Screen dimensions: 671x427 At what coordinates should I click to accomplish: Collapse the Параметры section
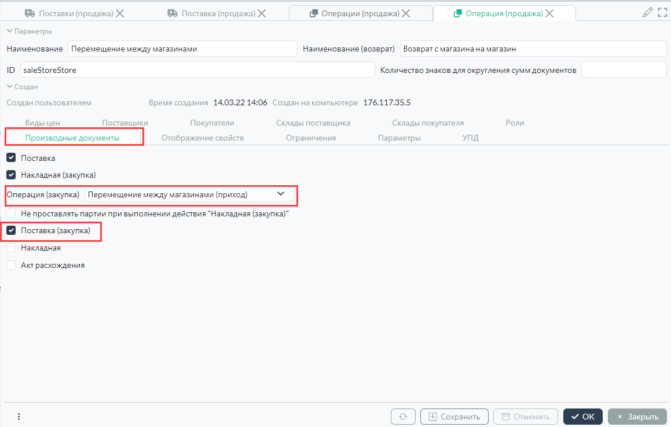click(x=9, y=31)
